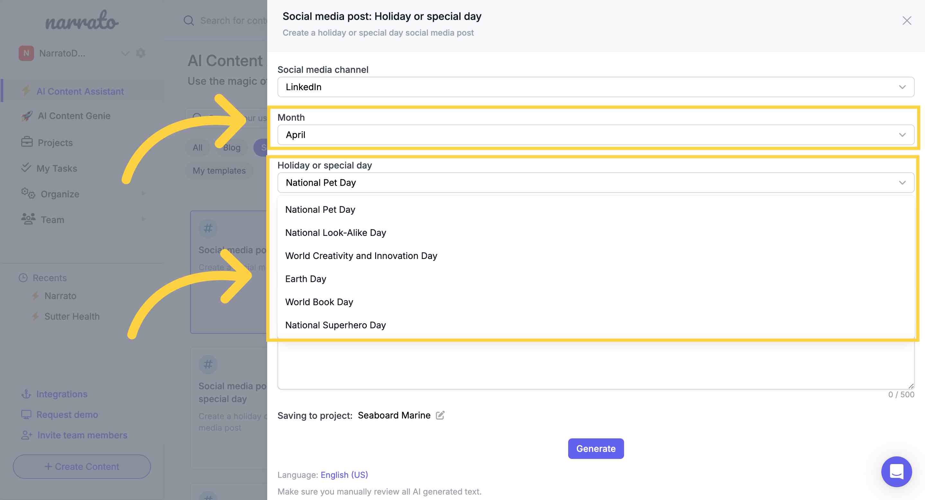Click the Create Content button
Screen dimensions: 925x500
[82, 466]
